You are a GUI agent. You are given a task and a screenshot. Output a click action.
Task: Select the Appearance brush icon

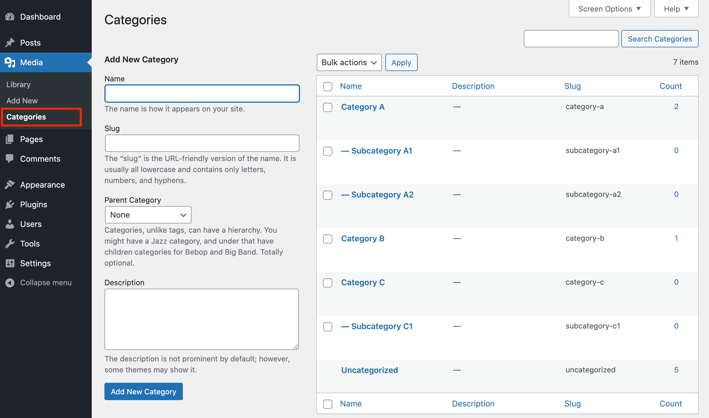click(10, 184)
